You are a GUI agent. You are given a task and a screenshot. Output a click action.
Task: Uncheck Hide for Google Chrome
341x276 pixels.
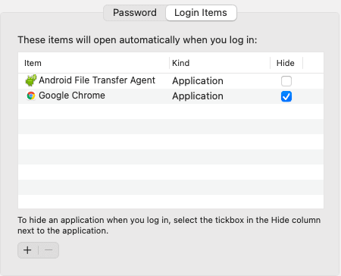click(286, 96)
